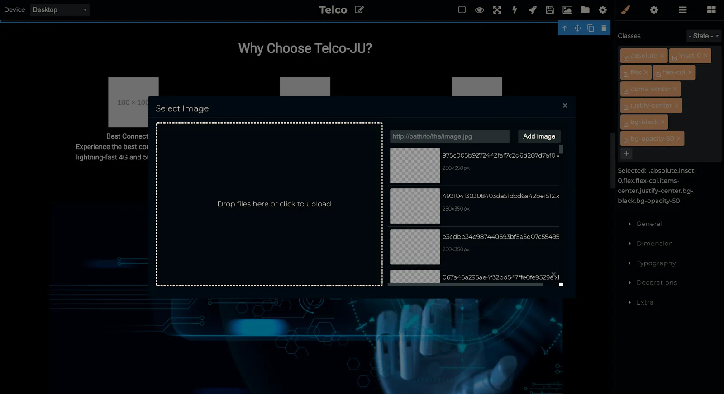Click the Telco project title
This screenshot has height=394, width=724.
333,9
